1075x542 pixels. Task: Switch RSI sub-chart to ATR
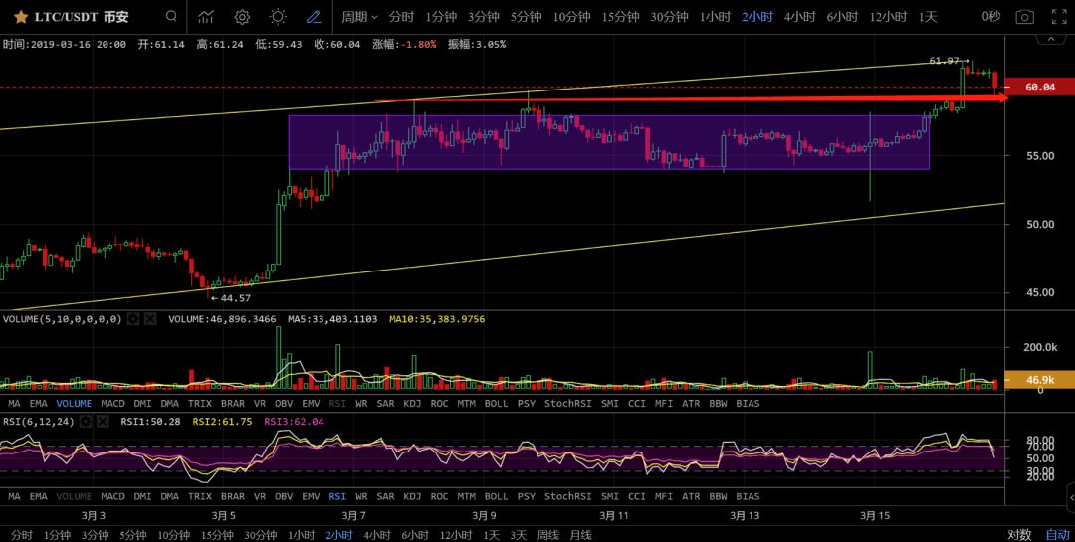coord(691,497)
